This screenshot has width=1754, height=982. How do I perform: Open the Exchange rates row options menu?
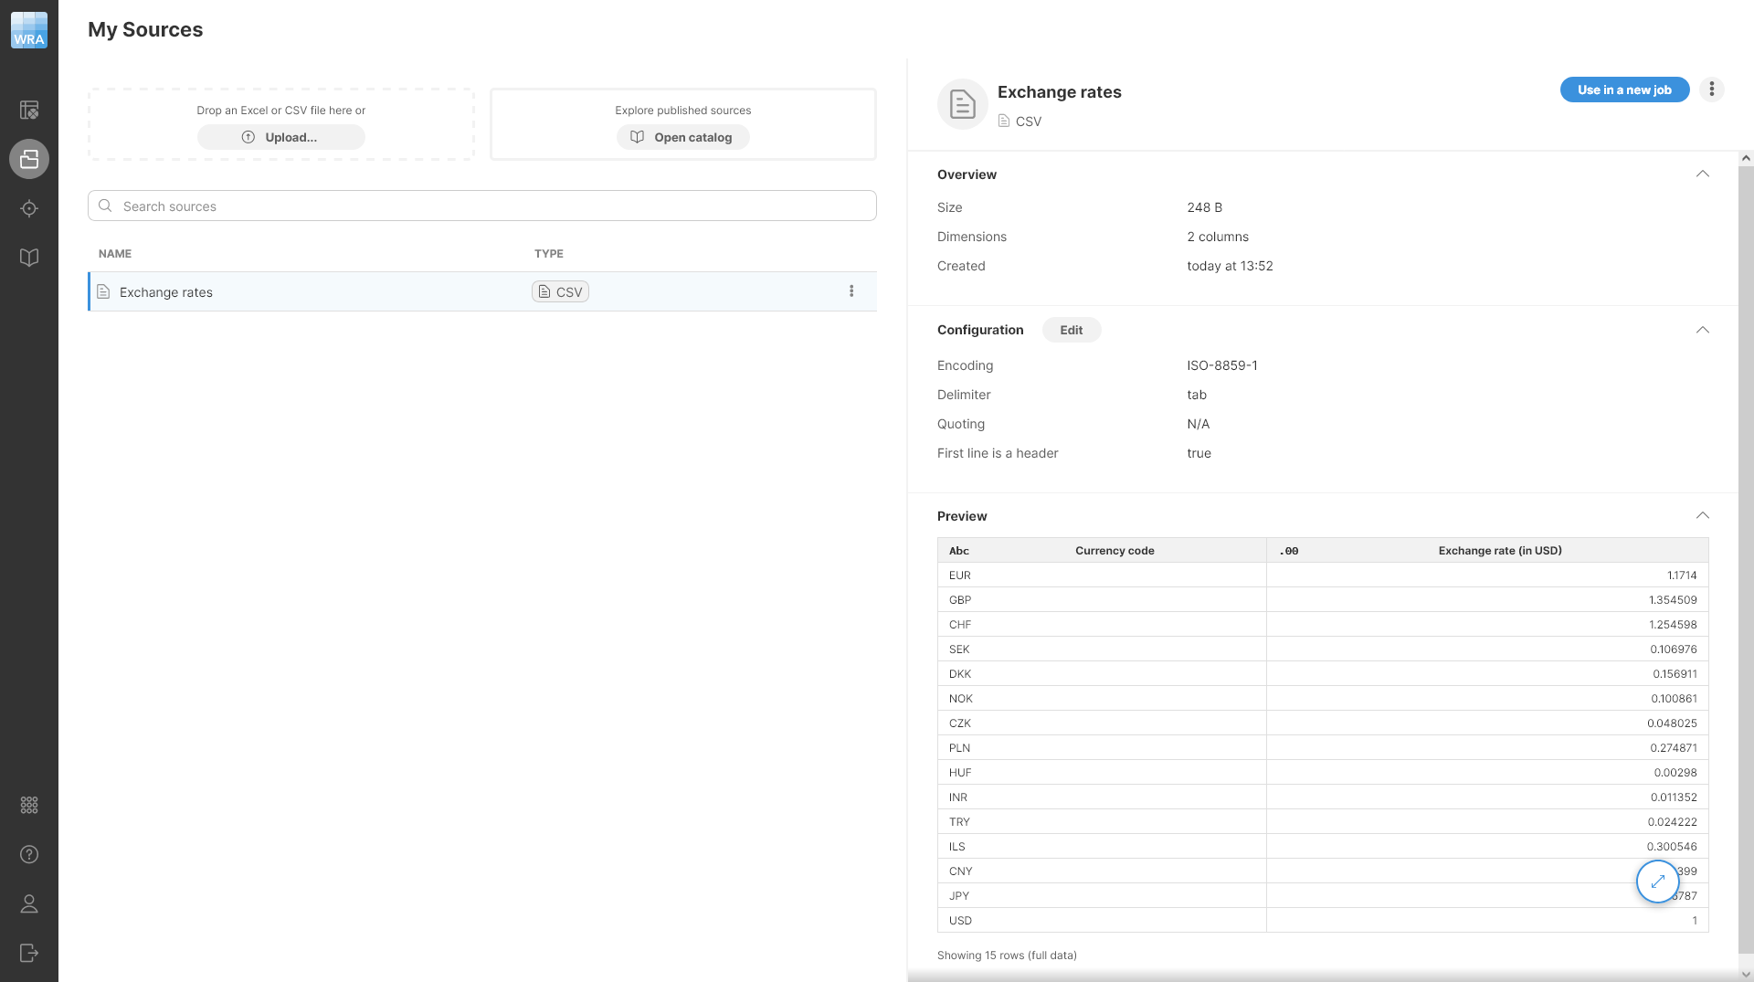coord(851,291)
